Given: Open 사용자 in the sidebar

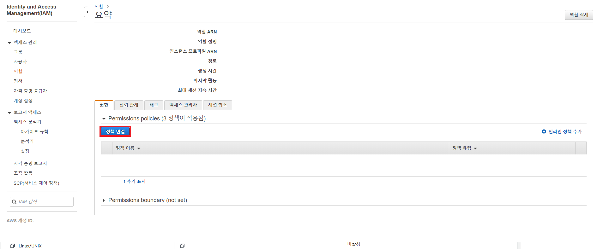Looking at the screenshot, I should click(x=20, y=61).
